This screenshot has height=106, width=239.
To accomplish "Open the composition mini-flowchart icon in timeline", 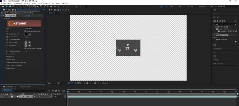I will coord(49,90).
